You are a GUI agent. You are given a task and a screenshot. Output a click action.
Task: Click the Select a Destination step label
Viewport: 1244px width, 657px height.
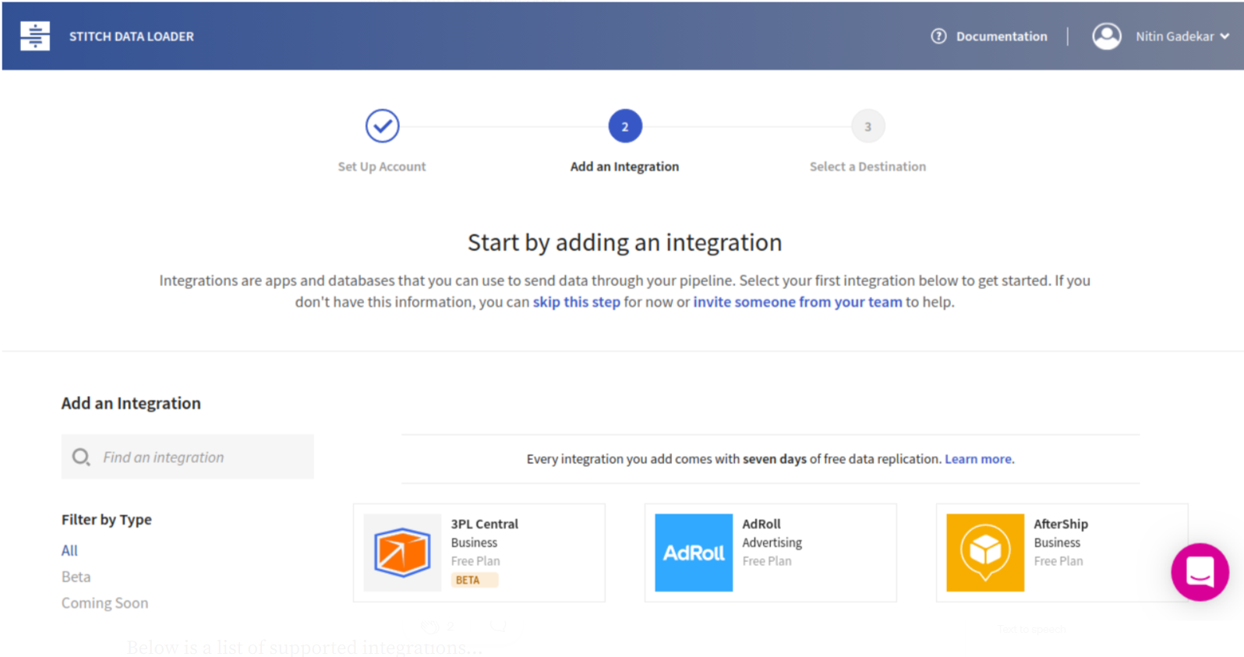[868, 167]
